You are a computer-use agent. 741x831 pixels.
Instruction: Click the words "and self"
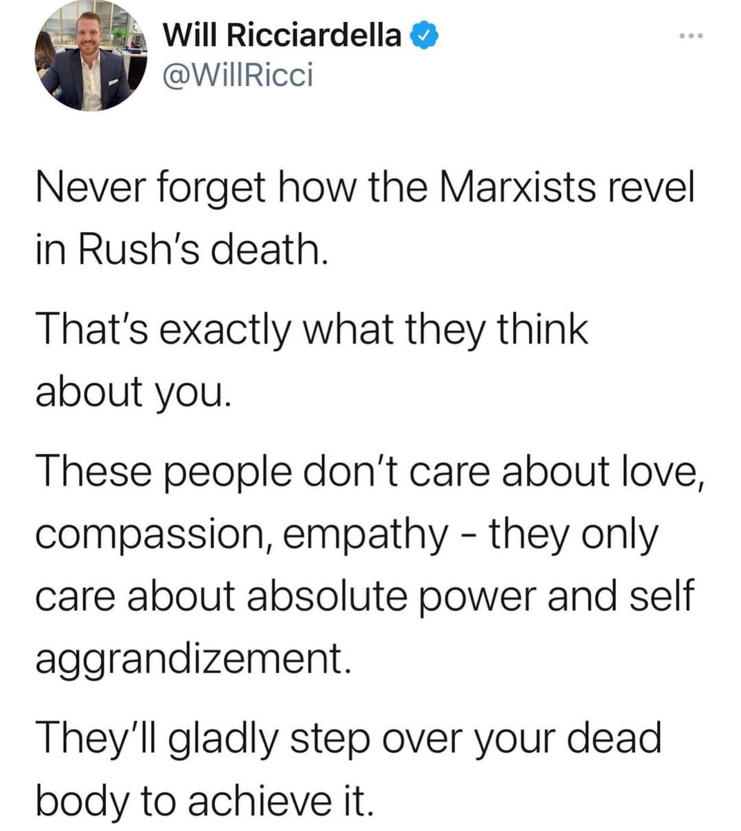click(620, 597)
